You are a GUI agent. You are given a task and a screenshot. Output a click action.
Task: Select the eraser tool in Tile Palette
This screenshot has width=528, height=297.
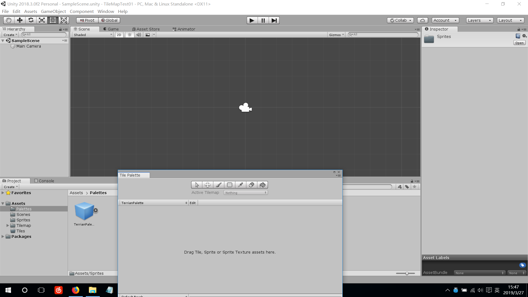tap(251, 185)
